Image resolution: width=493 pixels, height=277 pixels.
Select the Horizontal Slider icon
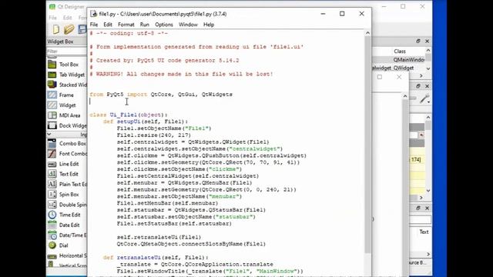52,255
